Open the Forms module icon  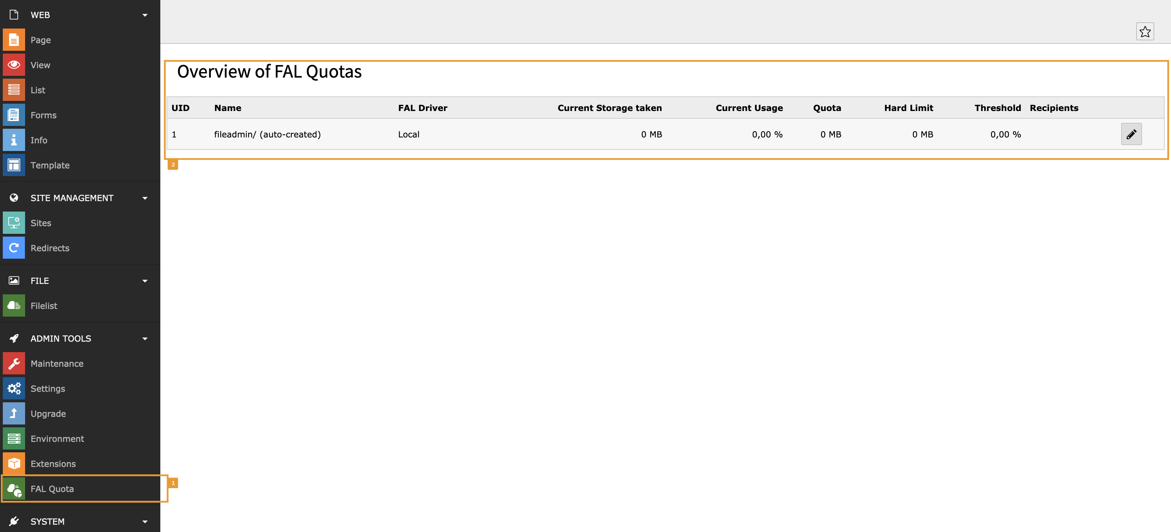tap(14, 115)
